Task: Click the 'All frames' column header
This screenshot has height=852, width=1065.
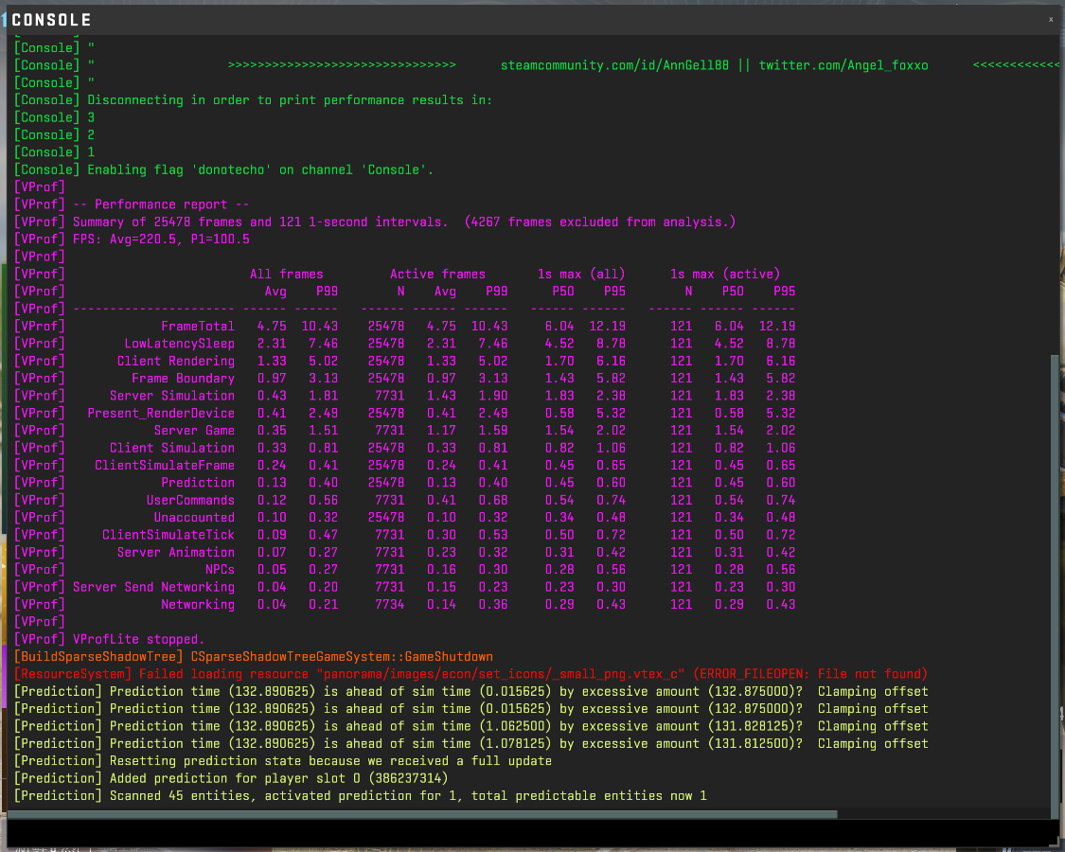Action: click(x=287, y=274)
